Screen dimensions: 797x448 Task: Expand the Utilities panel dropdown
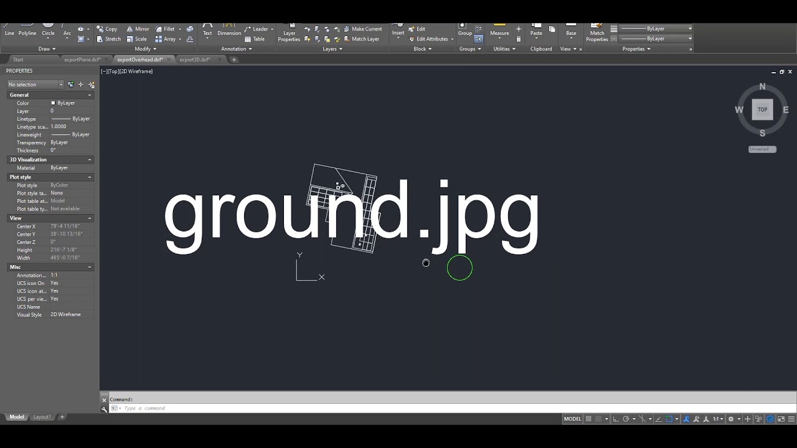click(x=504, y=49)
